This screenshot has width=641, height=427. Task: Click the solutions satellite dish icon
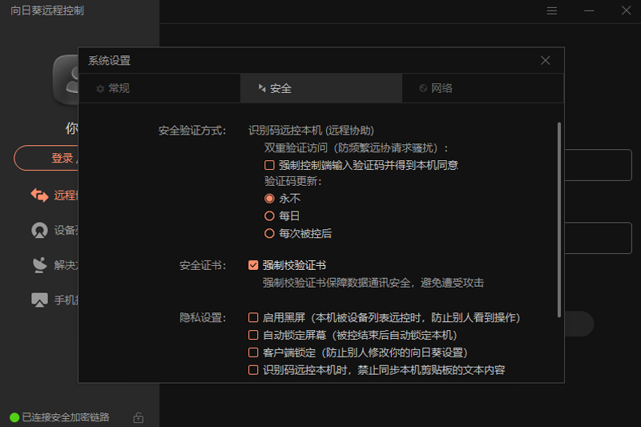pyautogui.click(x=39, y=264)
